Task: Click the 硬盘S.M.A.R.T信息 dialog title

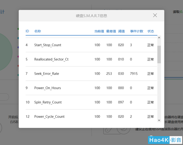Action: (91, 16)
